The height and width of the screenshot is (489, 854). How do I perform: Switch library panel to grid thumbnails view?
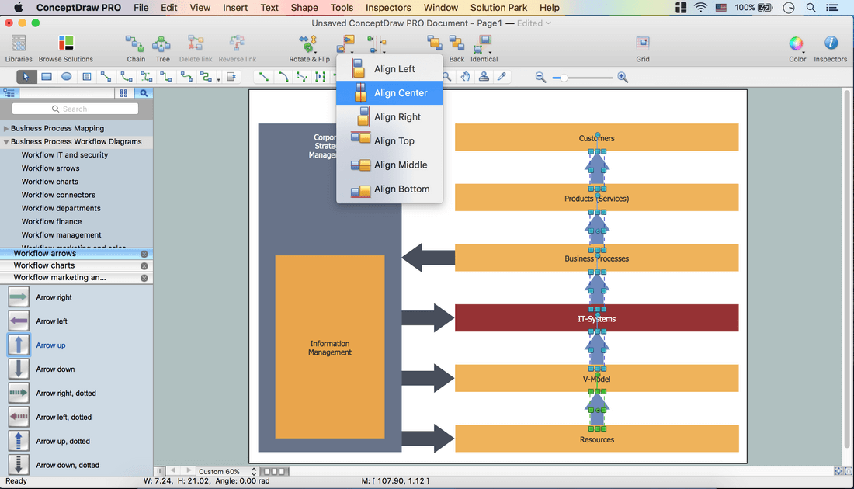pos(123,93)
